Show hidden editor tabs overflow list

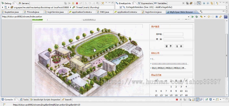click(201, 12)
